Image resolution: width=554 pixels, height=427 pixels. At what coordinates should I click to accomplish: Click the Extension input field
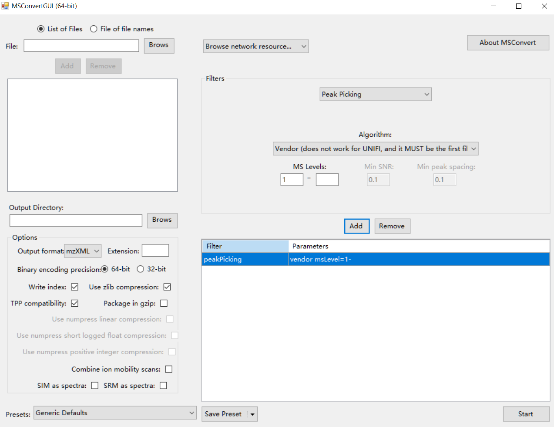coord(155,251)
